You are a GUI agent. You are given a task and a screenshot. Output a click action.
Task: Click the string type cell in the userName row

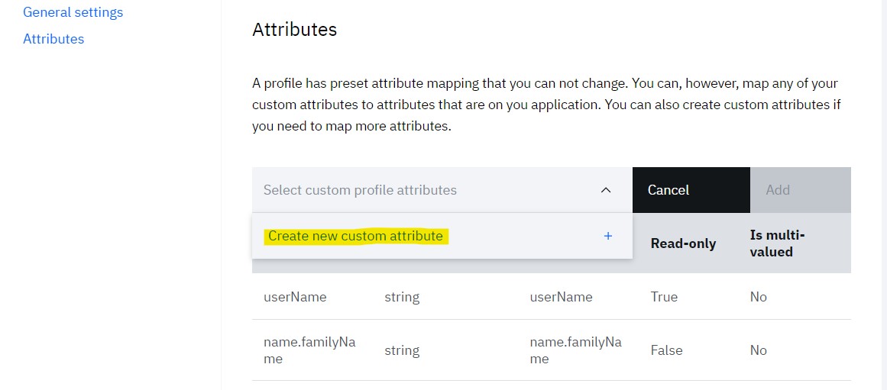pyautogui.click(x=402, y=297)
